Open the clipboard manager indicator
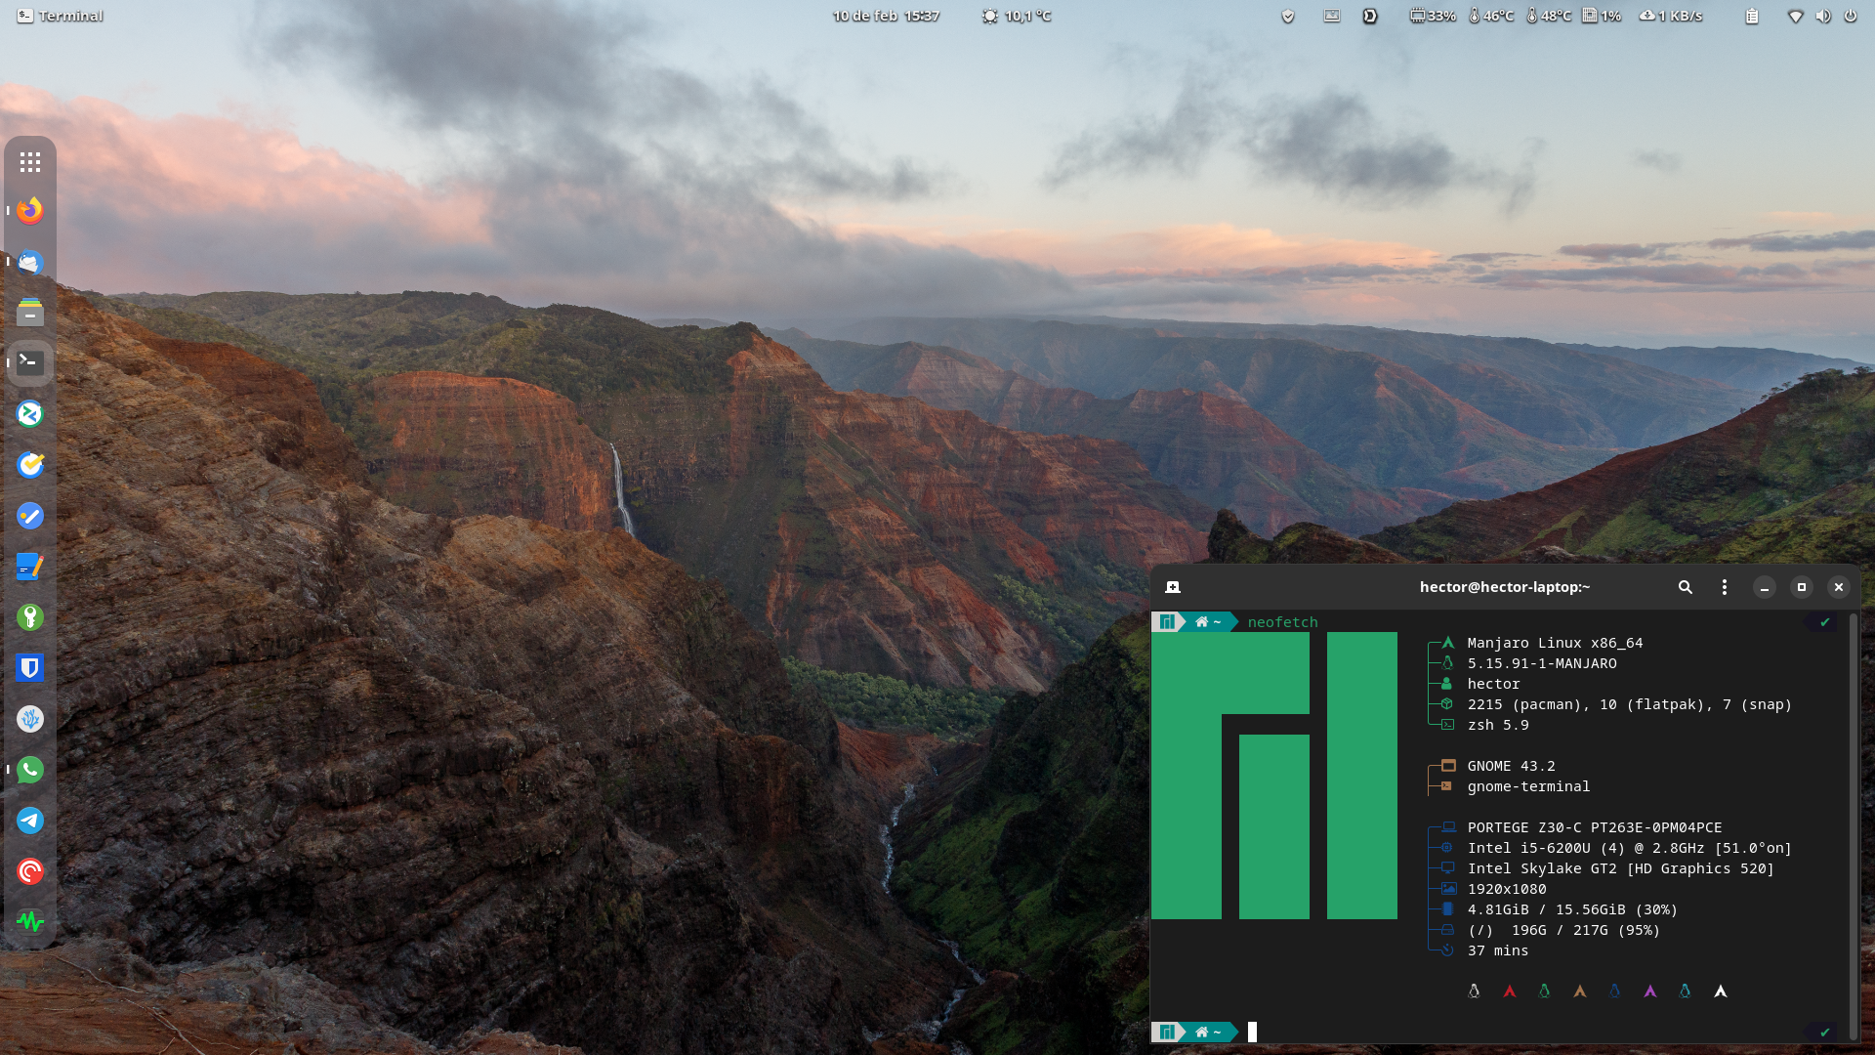1875x1055 pixels. pos(1752,16)
